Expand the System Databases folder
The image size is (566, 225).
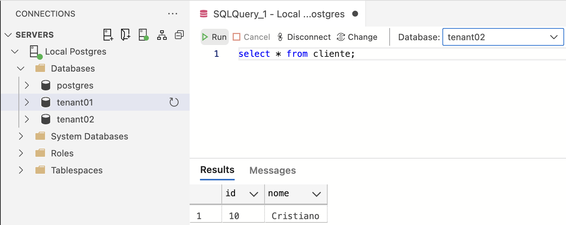coord(21,136)
